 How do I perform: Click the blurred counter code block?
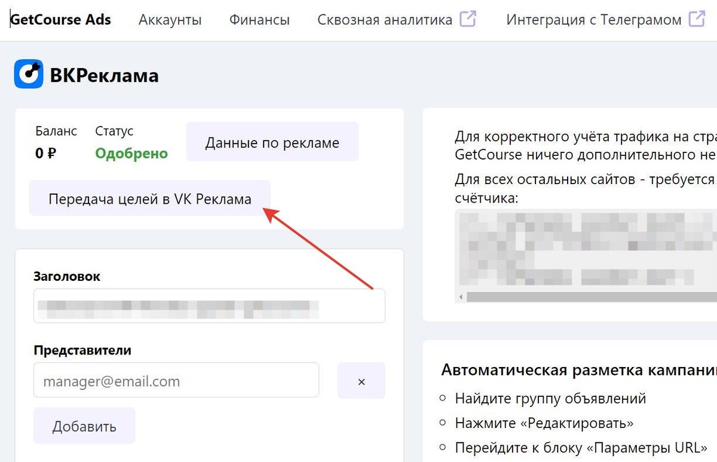[586, 249]
